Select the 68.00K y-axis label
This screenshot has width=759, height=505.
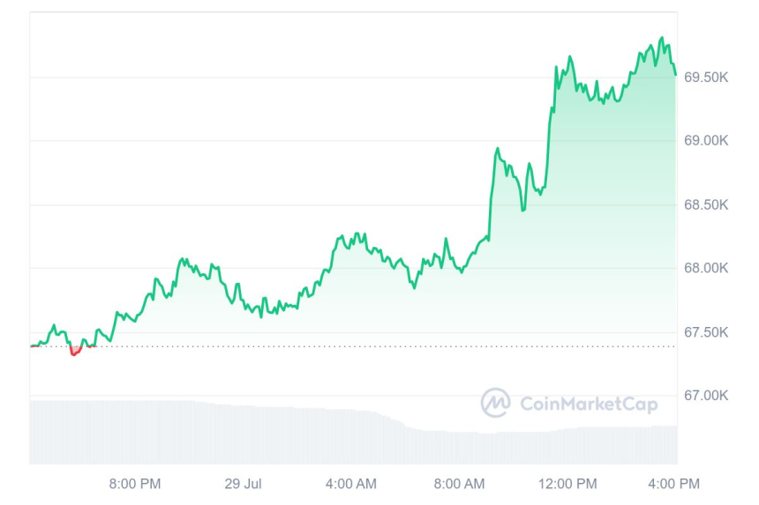(x=706, y=268)
